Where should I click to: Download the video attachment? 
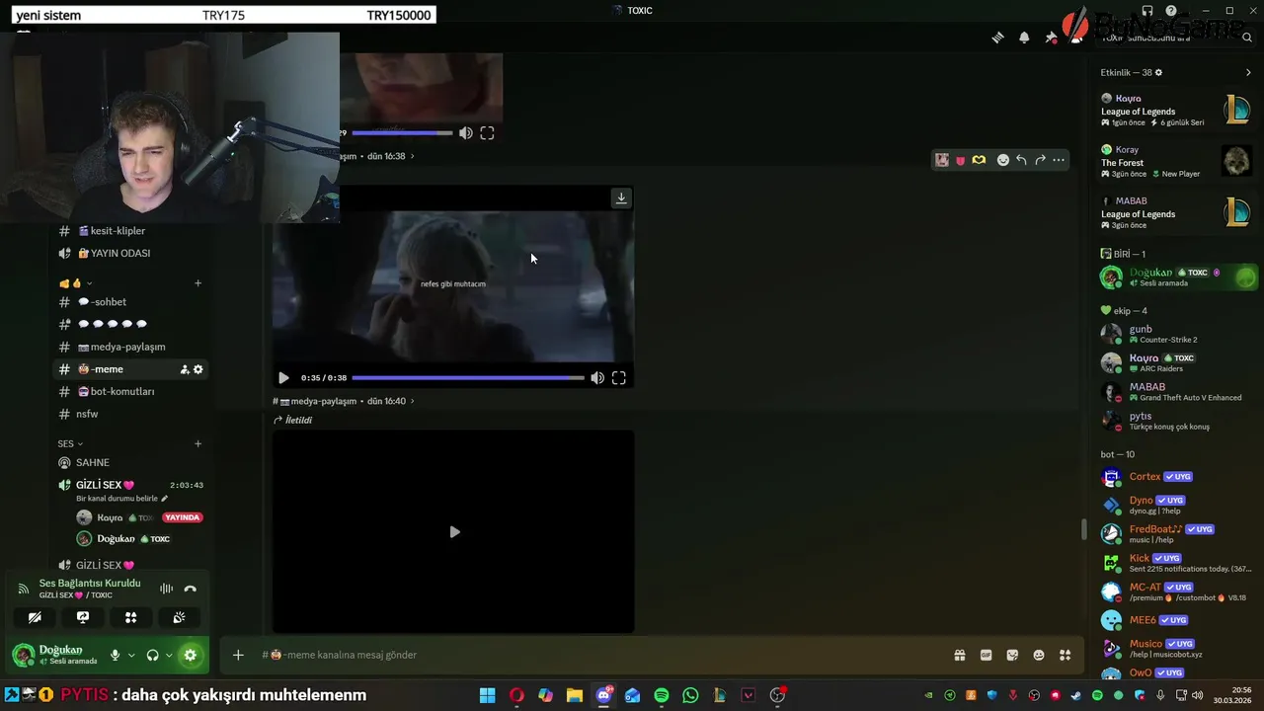click(x=621, y=197)
